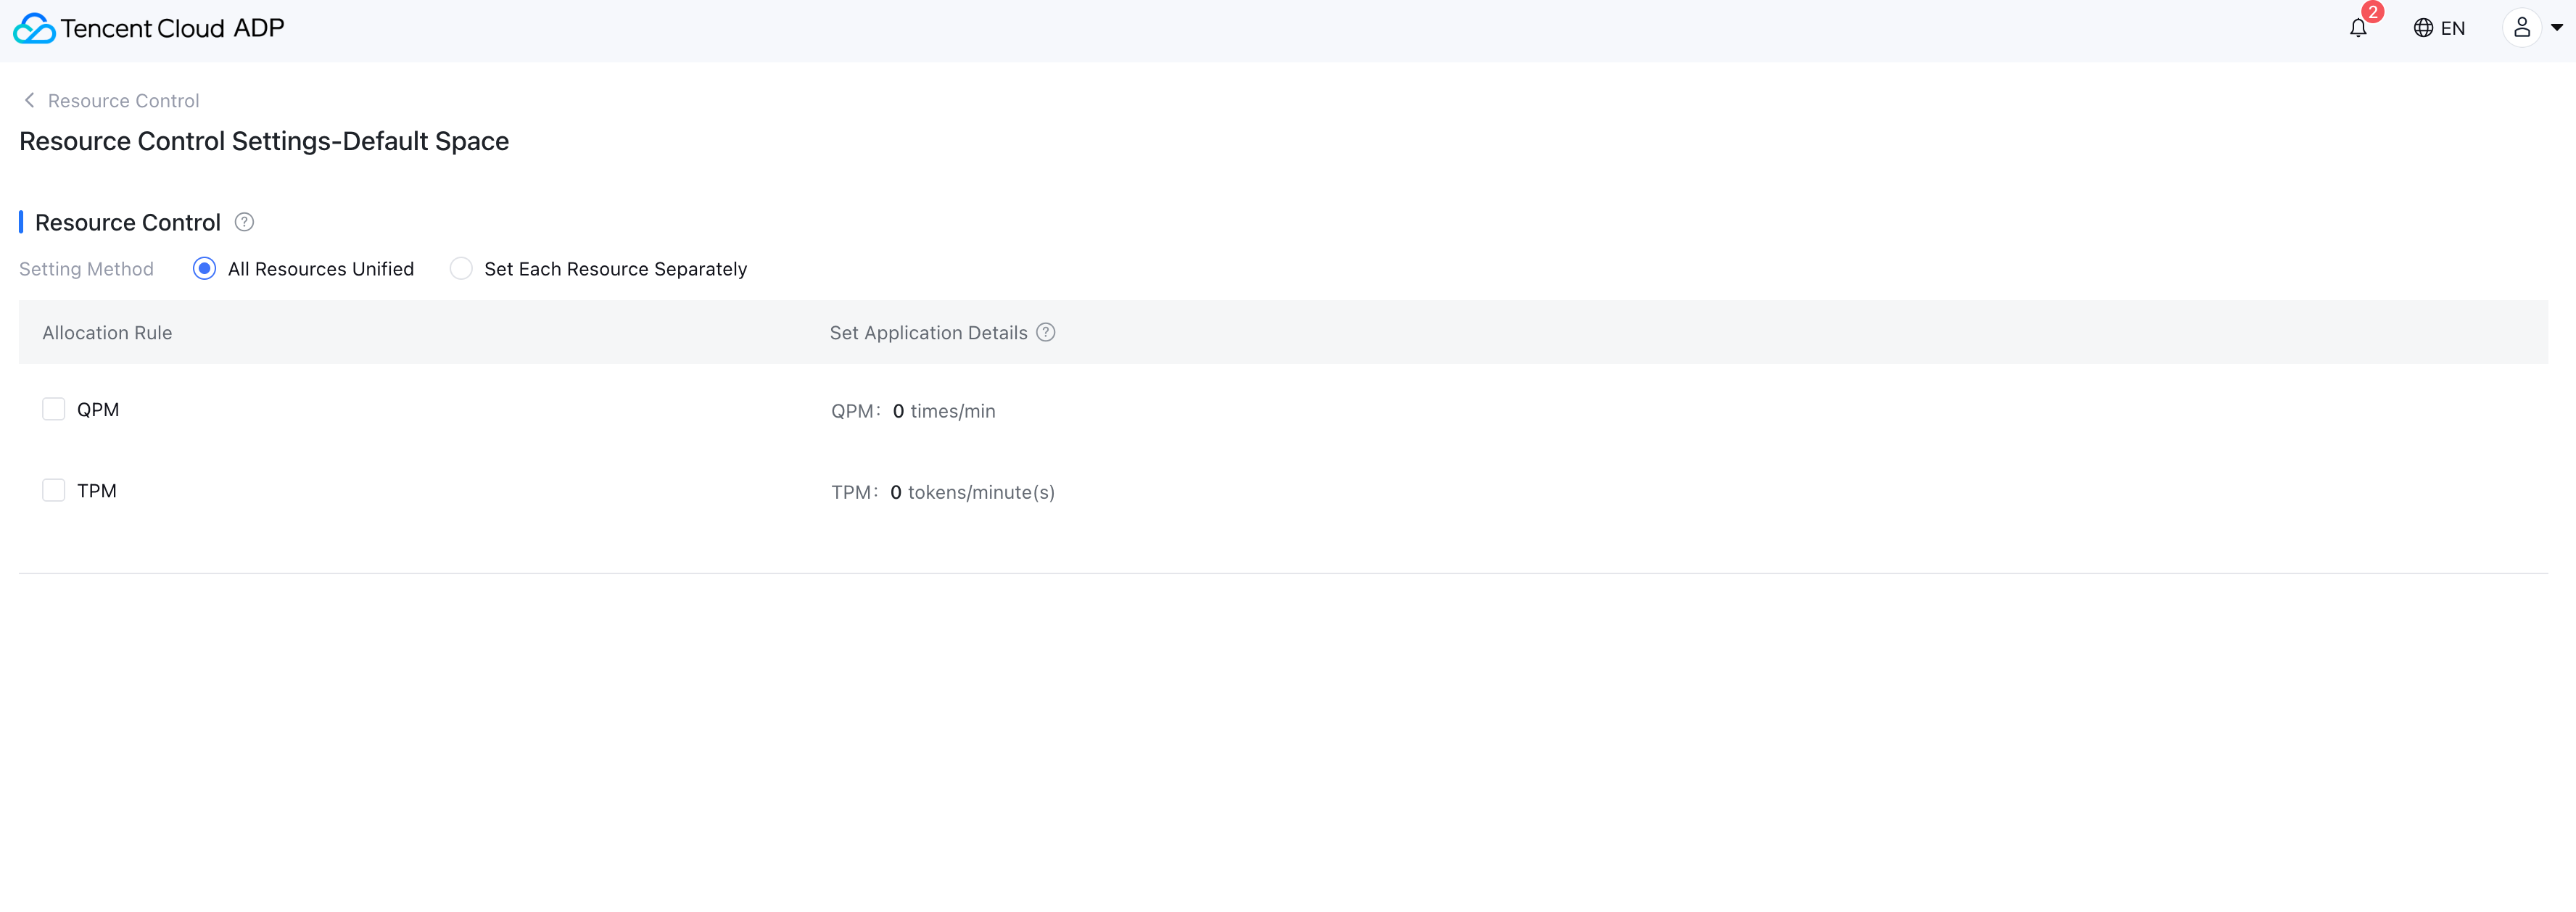Expand the account dropdown caret arrow
This screenshot has width=2576, height=912.
2556,28
